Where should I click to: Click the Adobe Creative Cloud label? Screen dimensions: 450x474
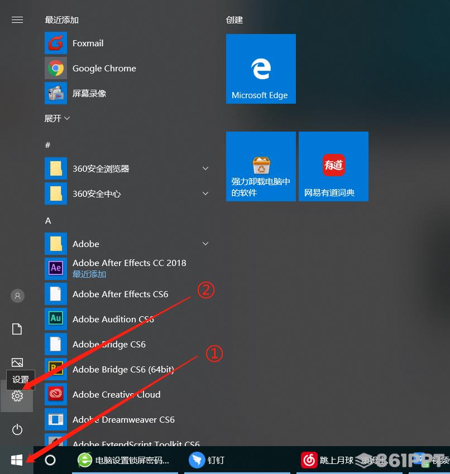coord(117,394)
